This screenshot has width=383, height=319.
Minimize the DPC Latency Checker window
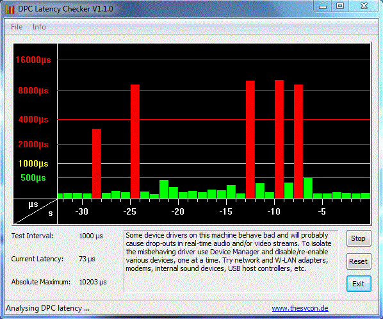point(323,6)
